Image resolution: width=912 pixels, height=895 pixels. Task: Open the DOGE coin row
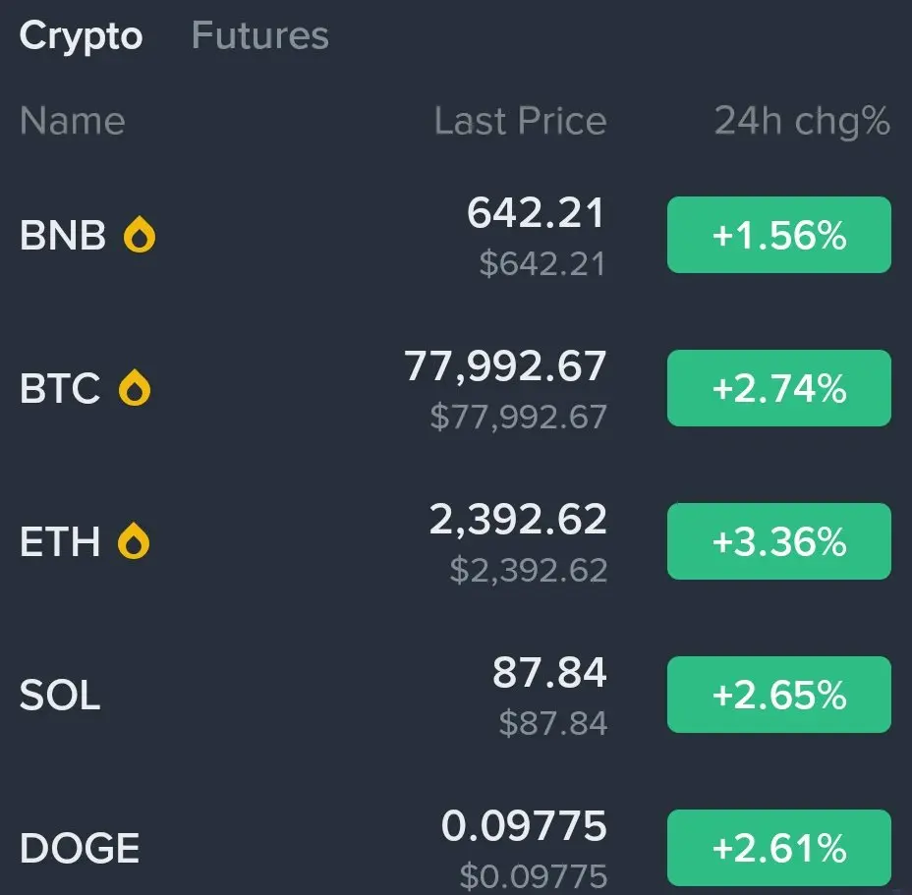pos(455,848)
